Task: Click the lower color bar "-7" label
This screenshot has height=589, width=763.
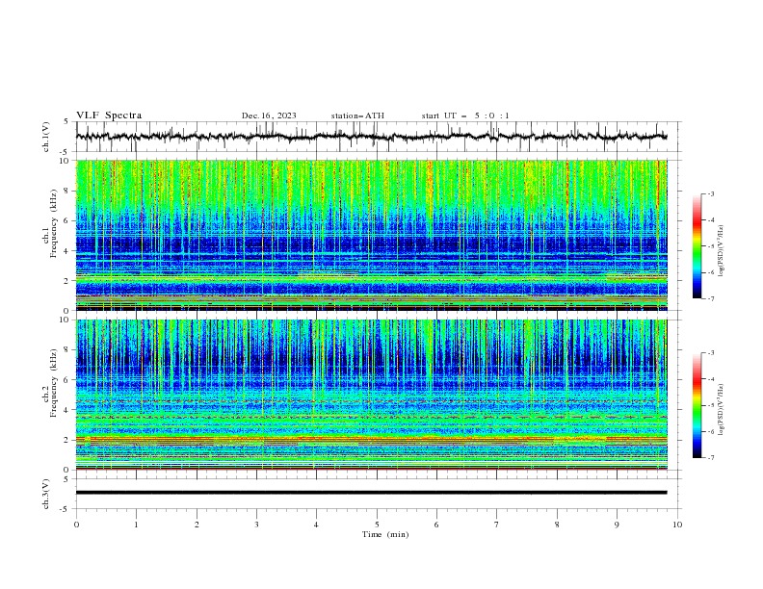Action: [x=710, y=458]
